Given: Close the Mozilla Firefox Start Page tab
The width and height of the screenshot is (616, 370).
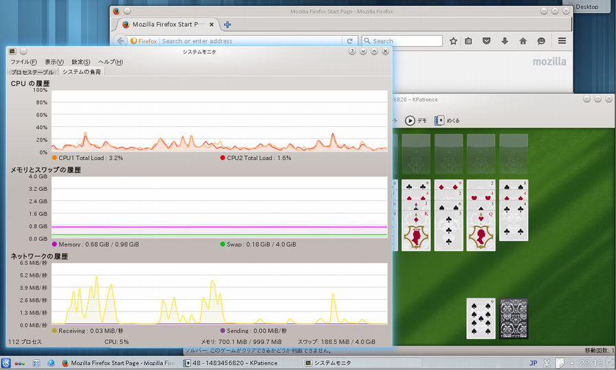Looking at the screenshot, I should 211,25.
